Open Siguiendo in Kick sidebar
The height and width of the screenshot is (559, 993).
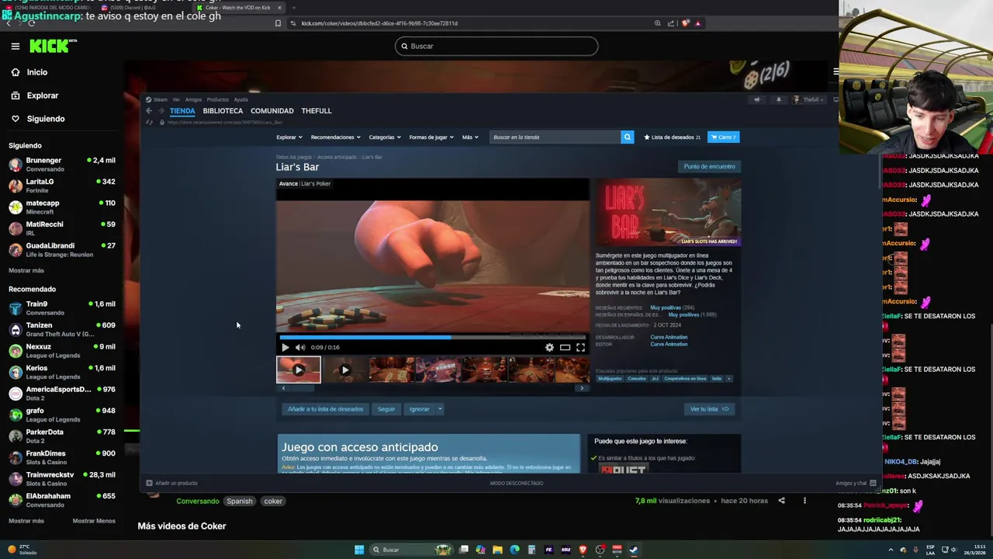[45, 119]
